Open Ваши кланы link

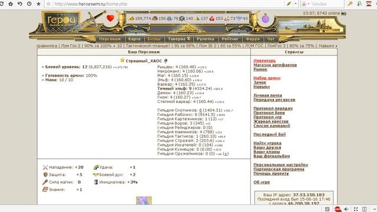point(267,152)
